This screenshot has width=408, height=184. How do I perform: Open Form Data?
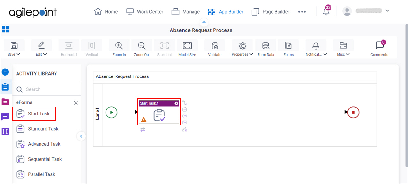click(x=266, y=49)
